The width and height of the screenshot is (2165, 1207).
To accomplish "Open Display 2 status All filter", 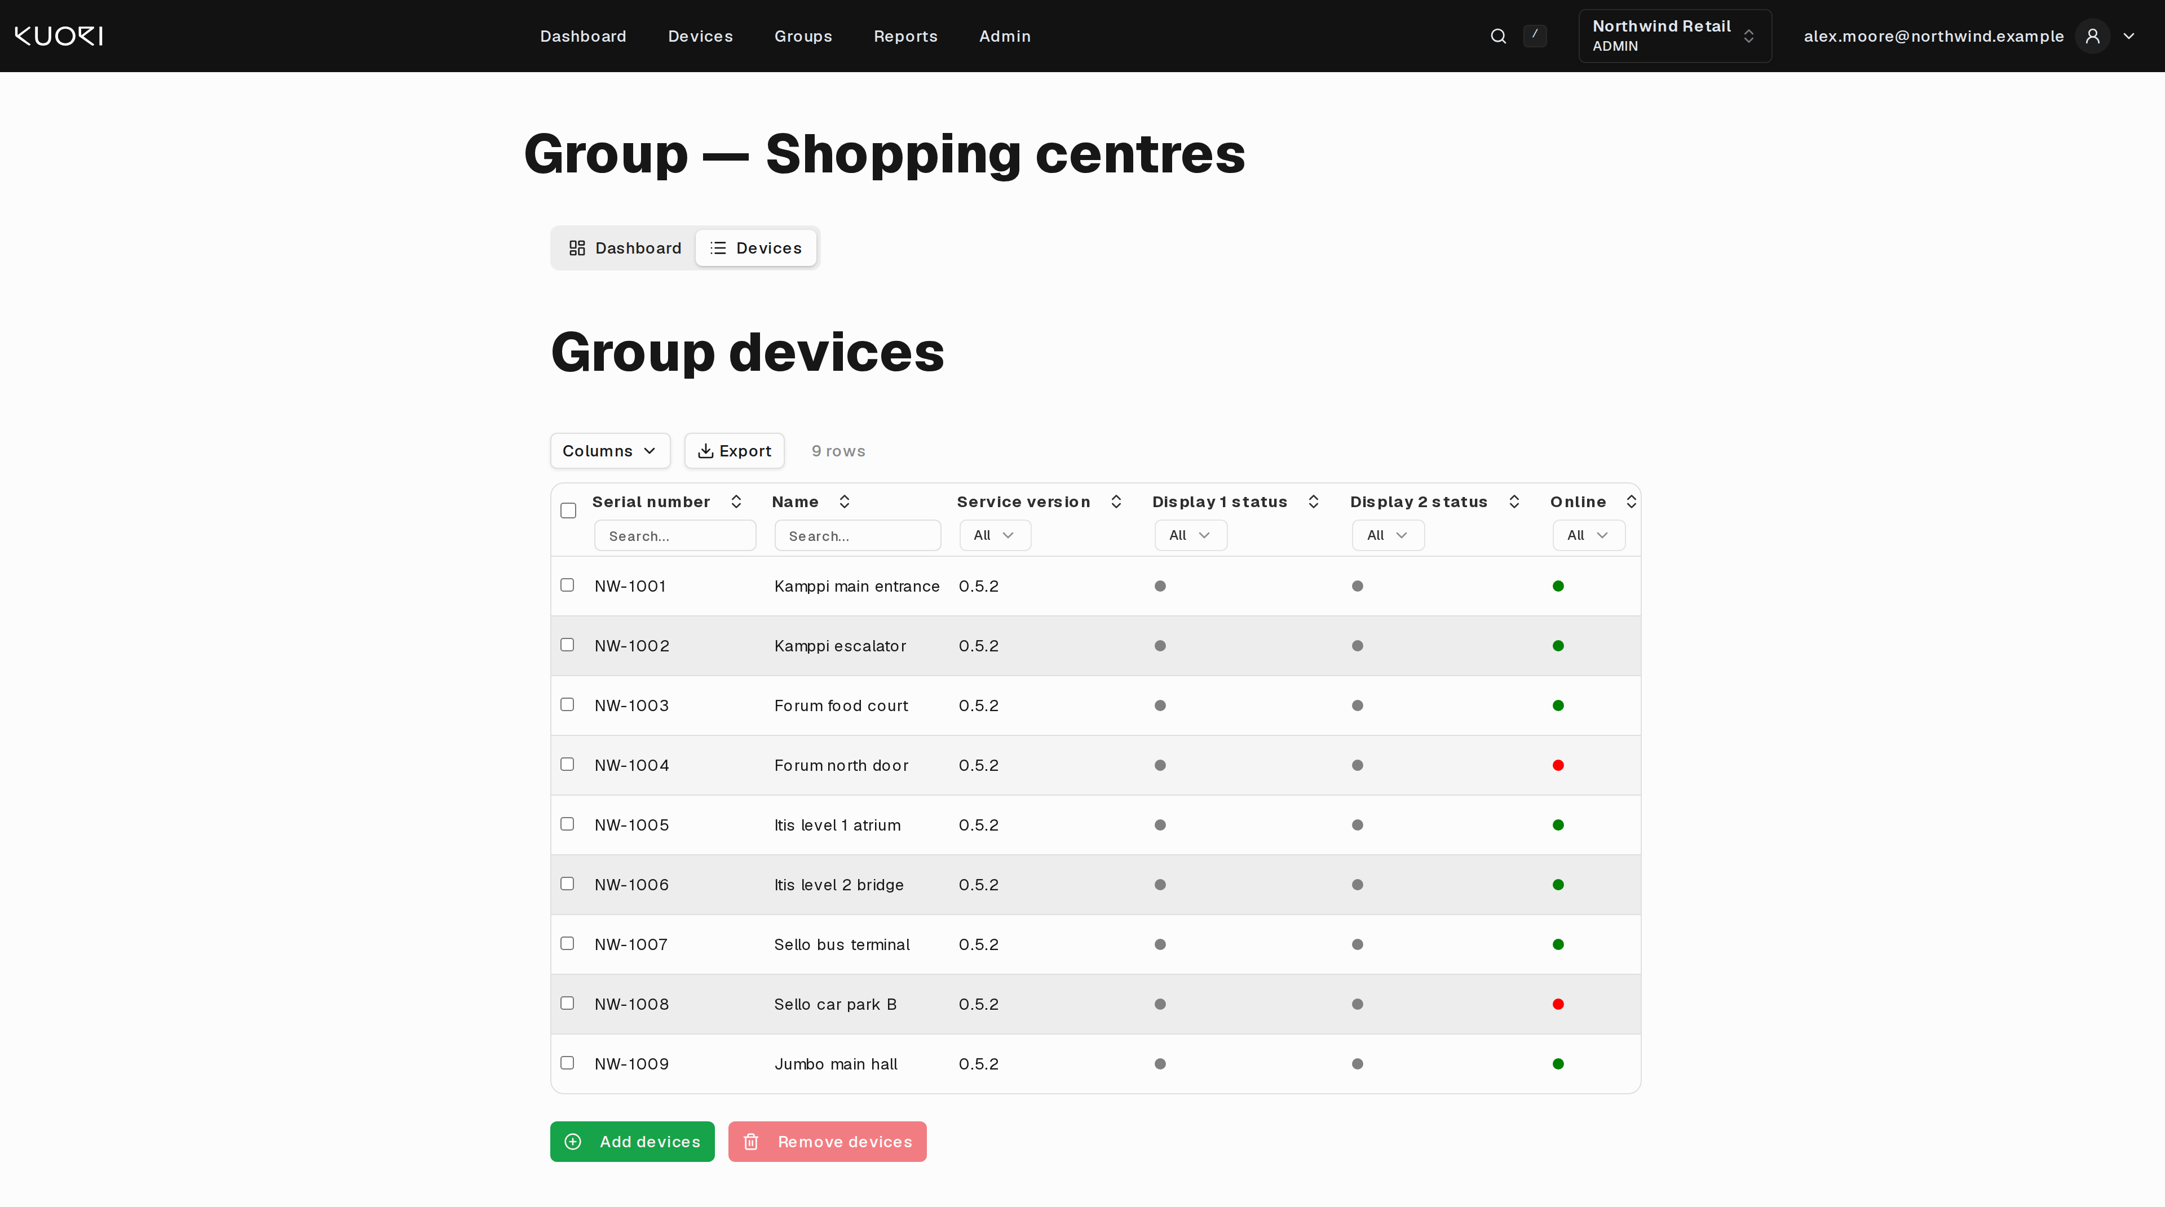I will tap(1389, 535).
